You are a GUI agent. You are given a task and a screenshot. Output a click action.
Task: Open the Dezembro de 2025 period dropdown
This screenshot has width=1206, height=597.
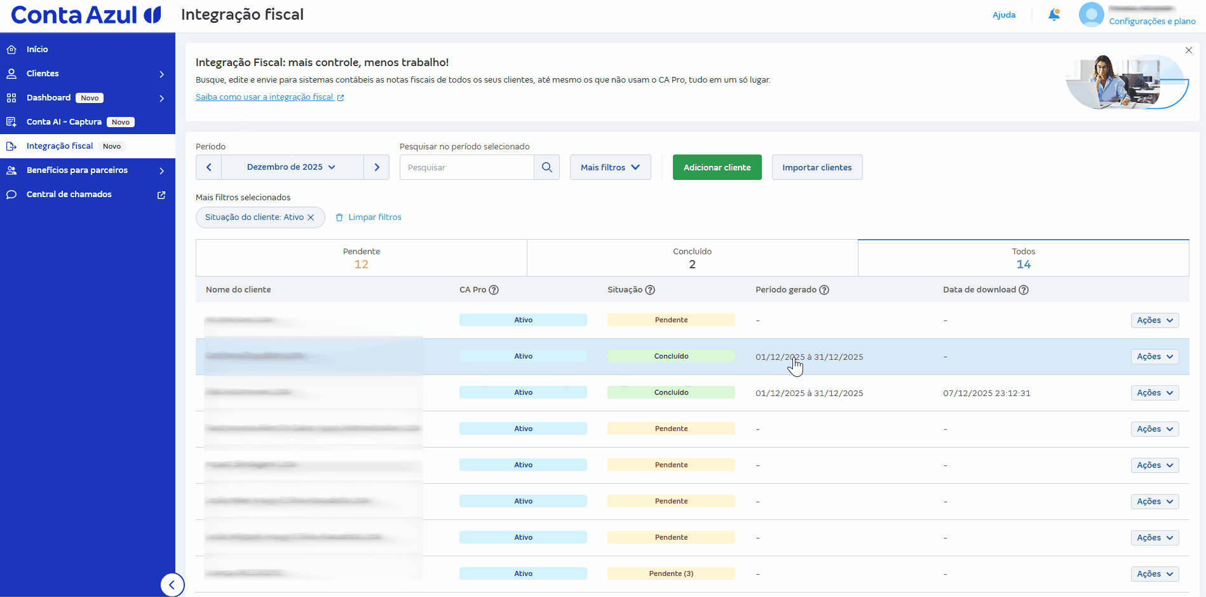pyautogui.click(x=292, y=167)
